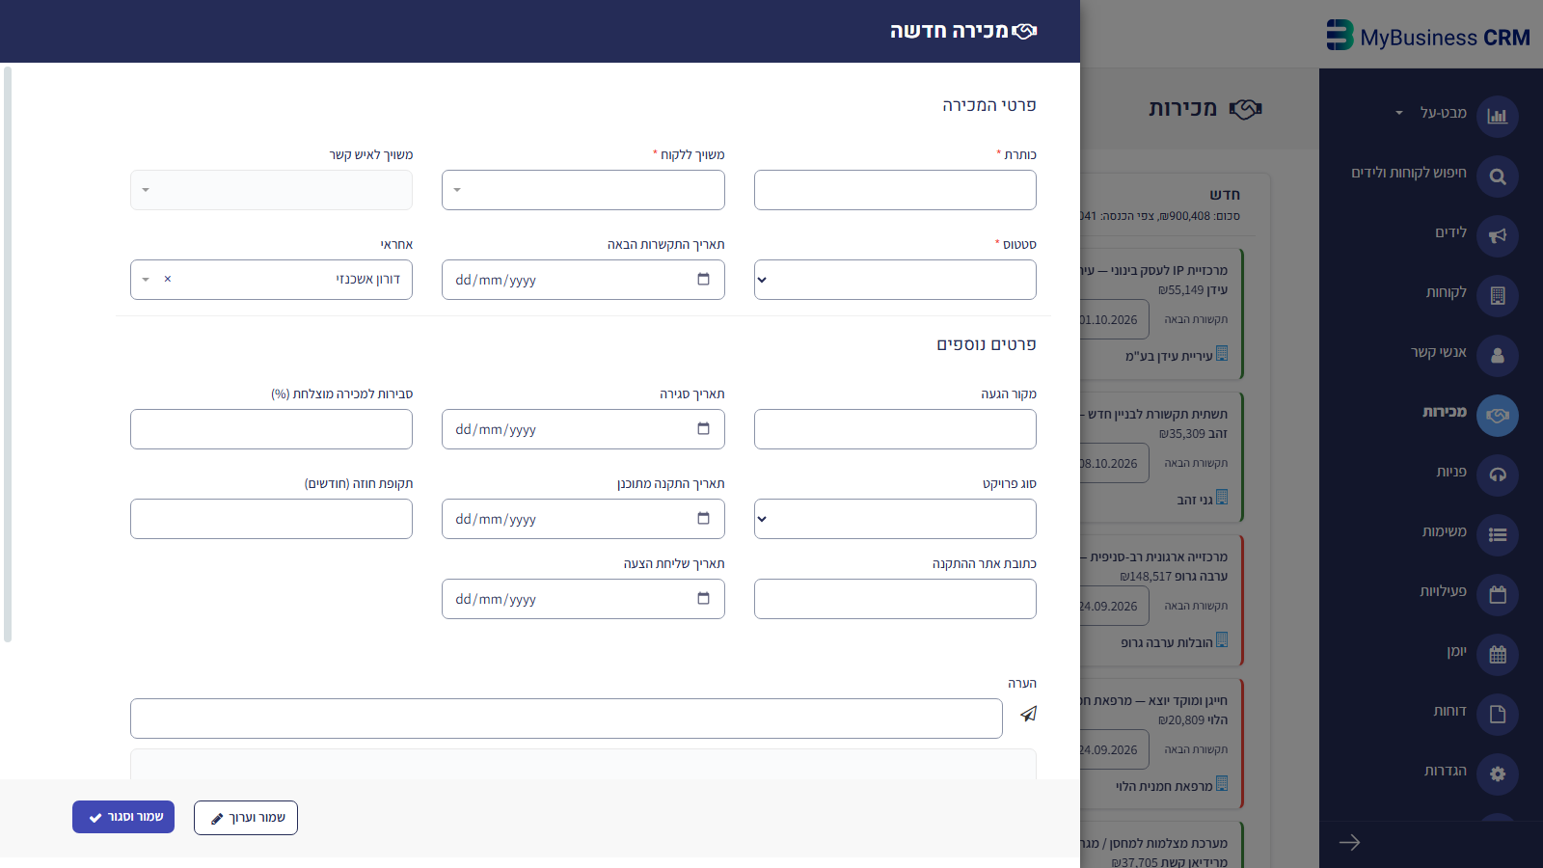Screen dimensions: 1543x868
Task: Open the משויך לאיש קשר dropdown
Action: click(271, 190)
